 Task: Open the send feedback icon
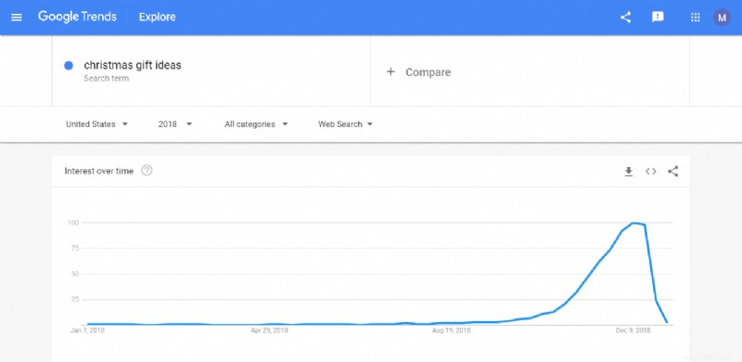click(x=658, y=18)
